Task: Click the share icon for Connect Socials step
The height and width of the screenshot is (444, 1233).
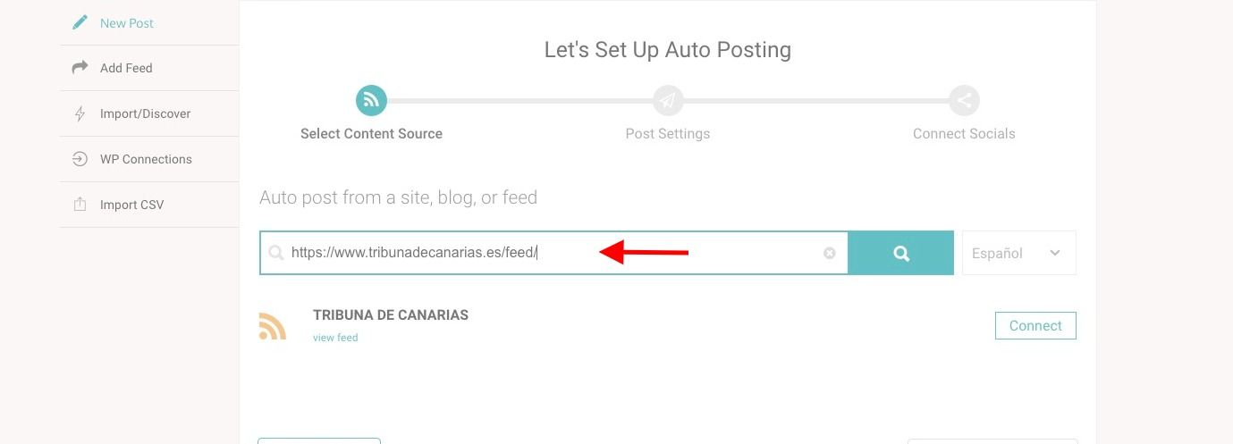Action: [964, 101]
